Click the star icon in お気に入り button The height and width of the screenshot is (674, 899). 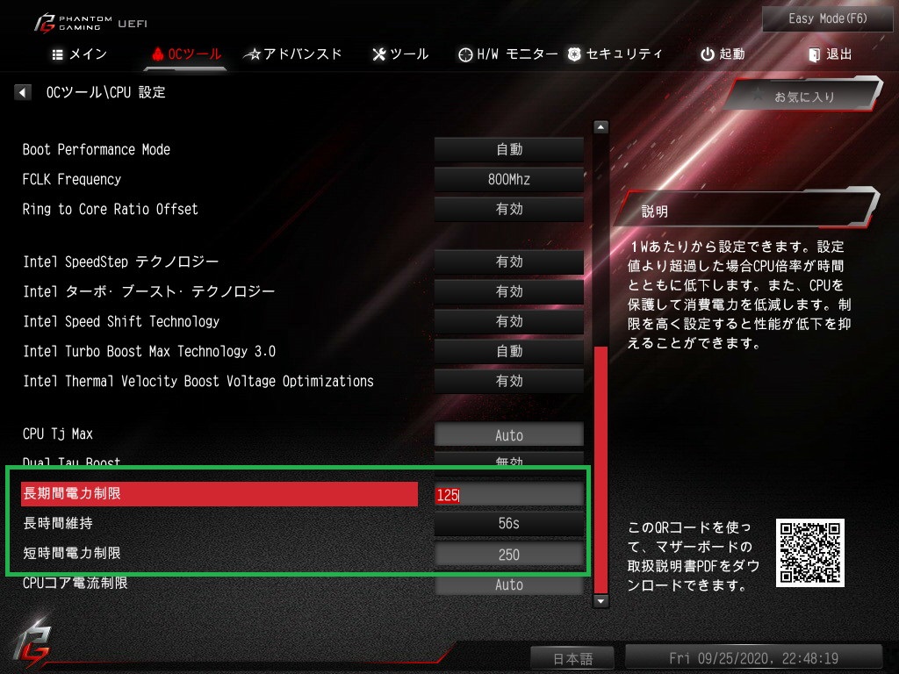coord(758,97)
